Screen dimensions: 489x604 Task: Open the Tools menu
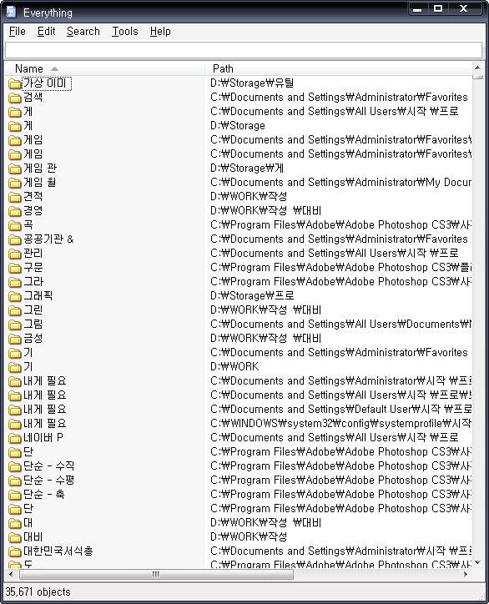pos(125,31)
